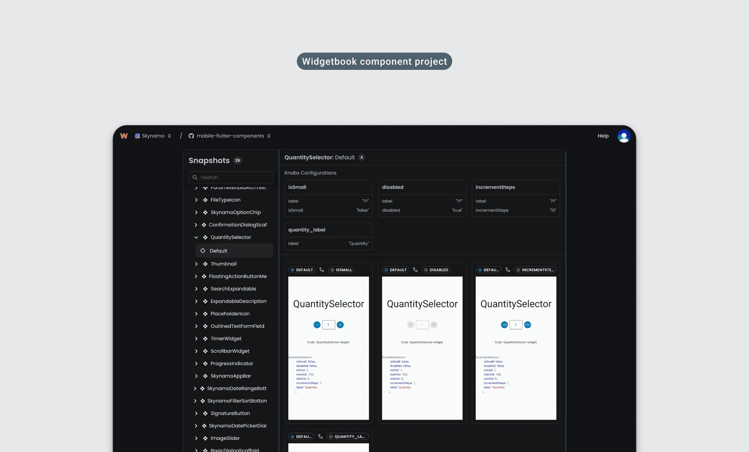Click the SkynamoAppBar component icon
Viewport: 749px width, 452px height.
205,376
